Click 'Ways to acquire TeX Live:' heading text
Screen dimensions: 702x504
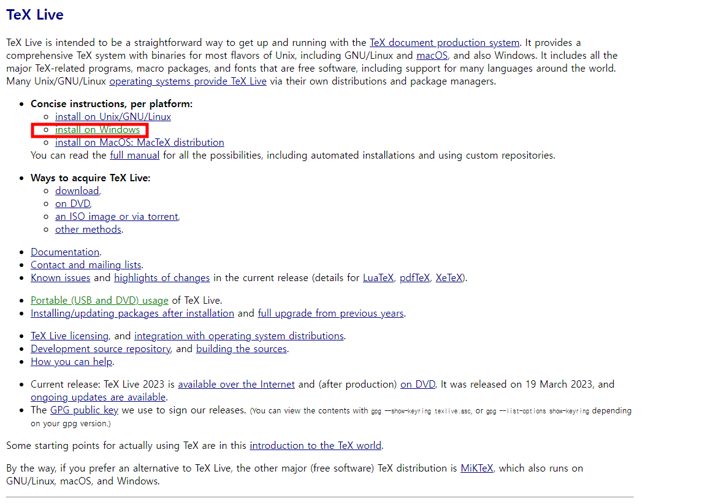(91, 178)
